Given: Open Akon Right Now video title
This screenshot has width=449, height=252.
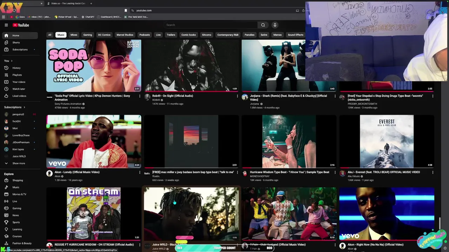Looking at the screenshot, I should (x=375, y=245).
